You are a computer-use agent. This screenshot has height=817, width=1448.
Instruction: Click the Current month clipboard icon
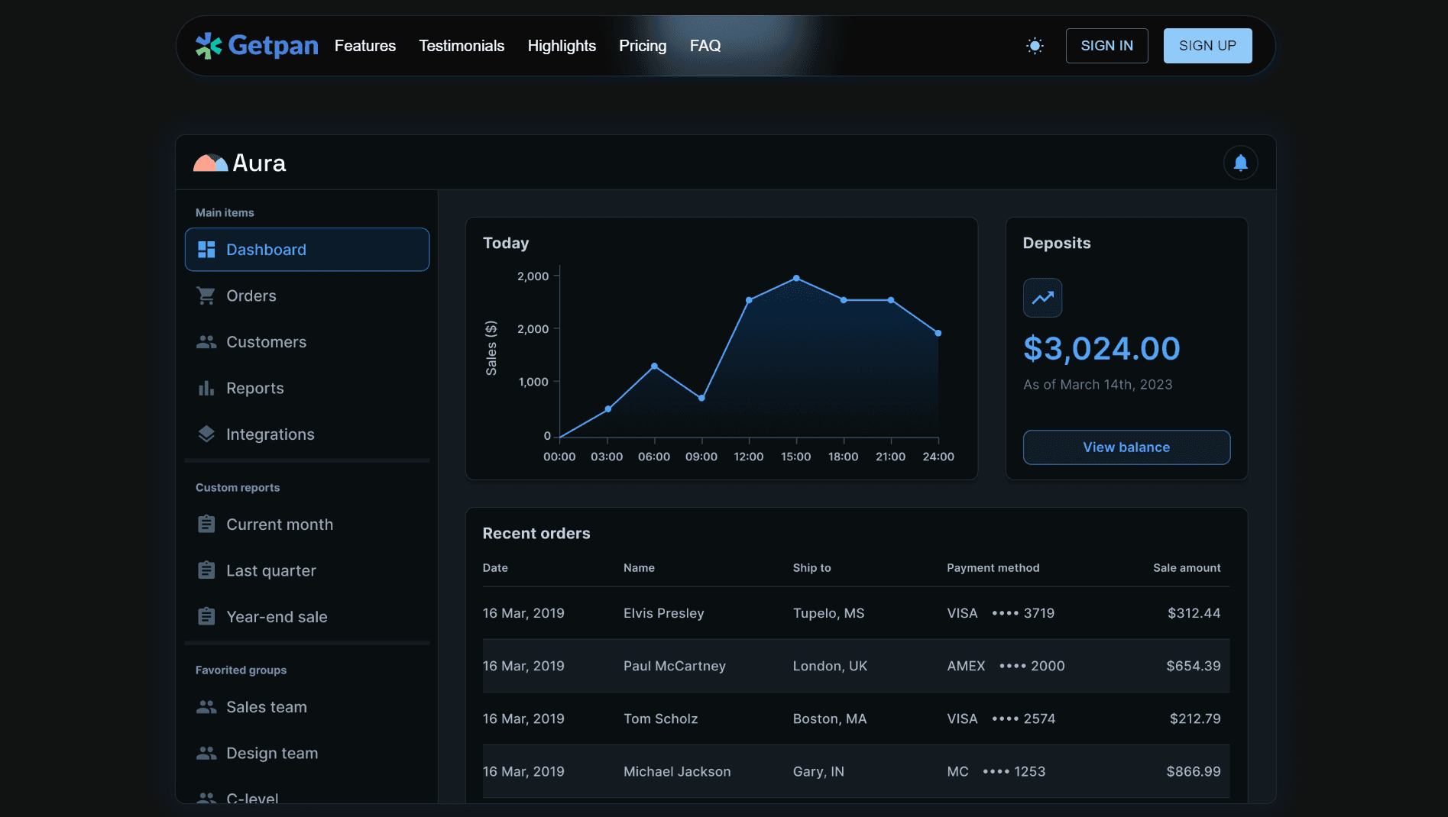tap(206, 524)
